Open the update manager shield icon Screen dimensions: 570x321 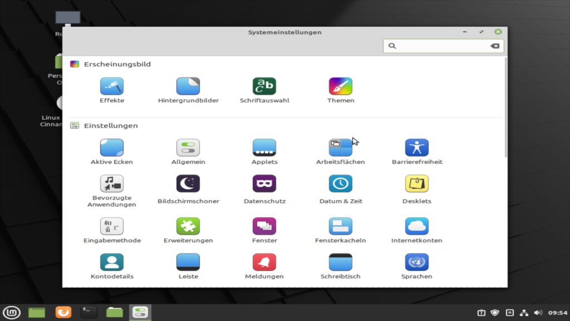(x=495, y=313)
